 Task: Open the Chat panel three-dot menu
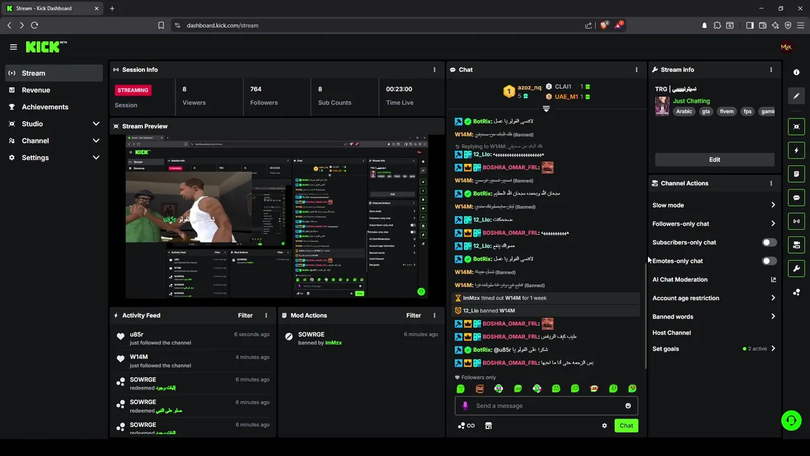637,70
